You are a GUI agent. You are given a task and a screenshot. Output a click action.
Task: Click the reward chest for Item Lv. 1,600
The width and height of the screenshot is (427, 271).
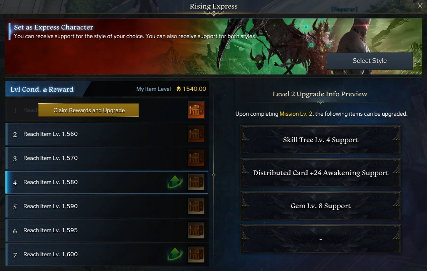click(x=196, y=254)
